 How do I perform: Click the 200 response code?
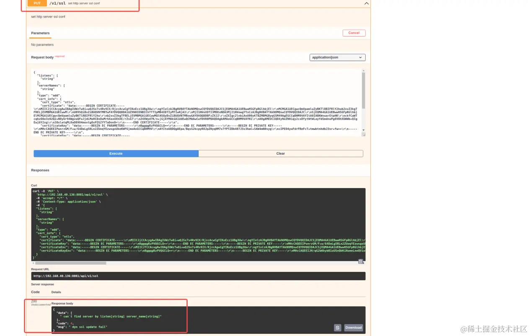[34, 301]
